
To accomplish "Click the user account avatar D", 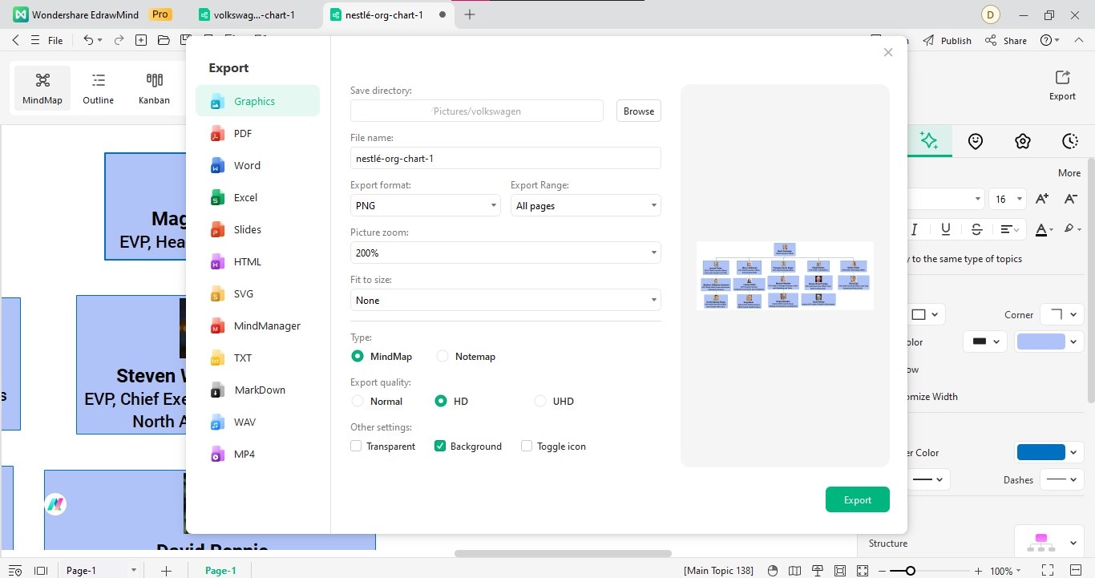I will [991, 14].
